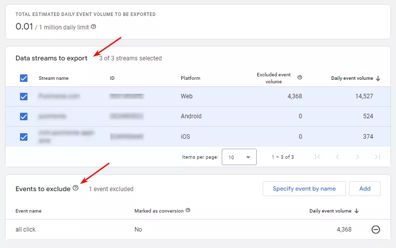Go to previous page of streams
This screenshot has height=248, width=396.
point(338,157)
